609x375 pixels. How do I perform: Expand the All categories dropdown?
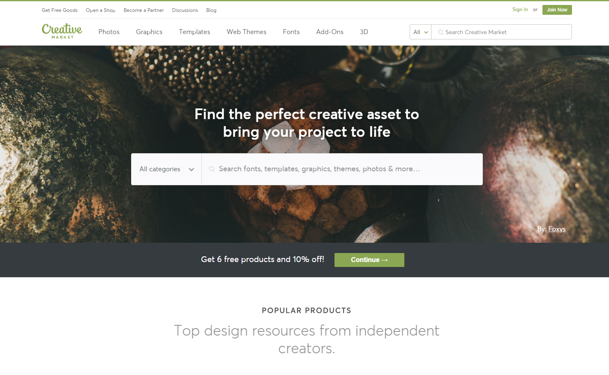pos(166,169)
